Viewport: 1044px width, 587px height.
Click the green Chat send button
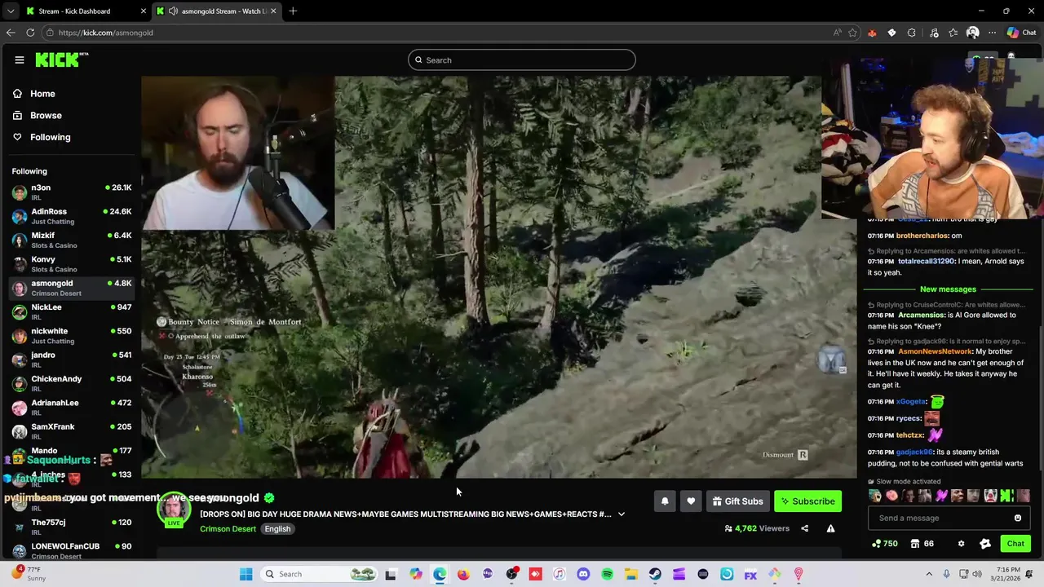[1015, 544]
